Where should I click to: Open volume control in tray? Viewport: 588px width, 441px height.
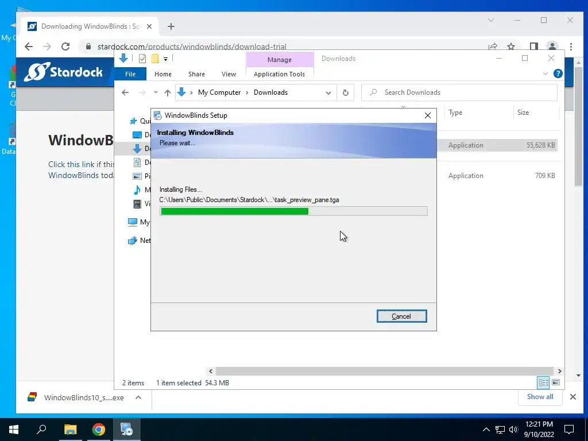(513, 430)
